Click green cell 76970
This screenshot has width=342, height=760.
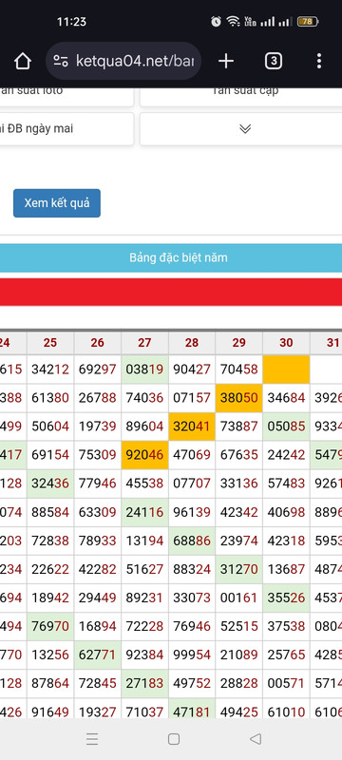click(x=50, y=627)
